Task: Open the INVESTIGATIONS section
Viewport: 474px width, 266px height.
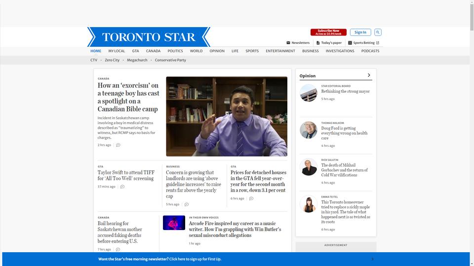Action: [x=340, y=51]
